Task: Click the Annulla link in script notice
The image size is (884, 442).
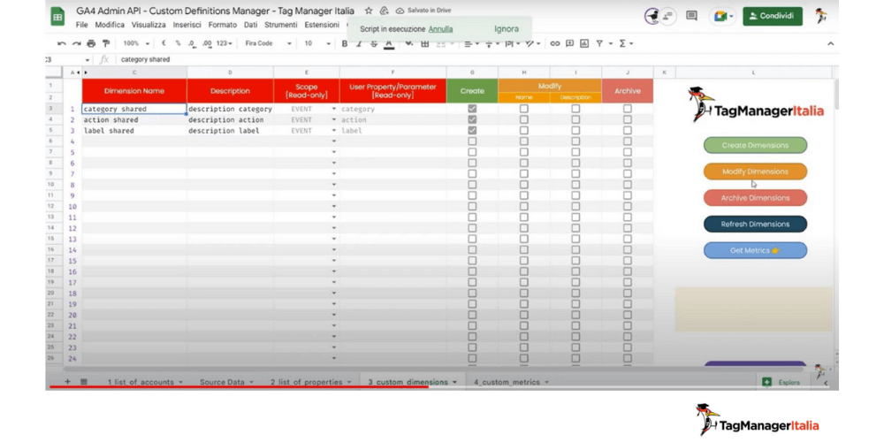Action: pos(440,29)
